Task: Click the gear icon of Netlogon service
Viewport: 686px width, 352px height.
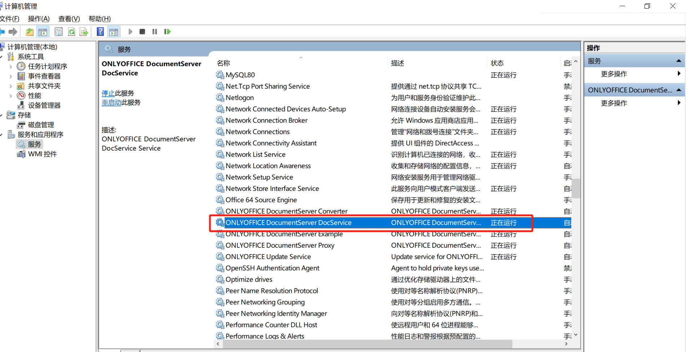Action: (220, 97)
